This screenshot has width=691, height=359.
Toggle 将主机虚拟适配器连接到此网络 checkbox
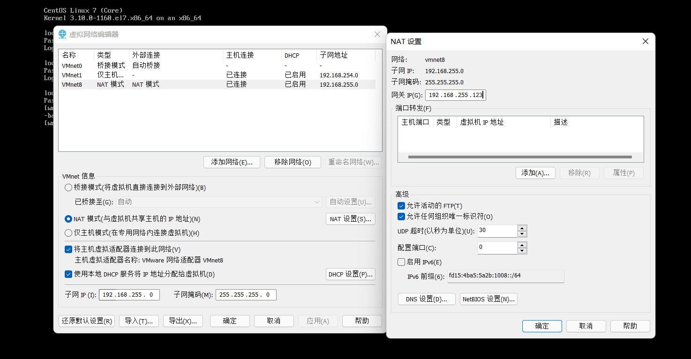click(68, 249)
